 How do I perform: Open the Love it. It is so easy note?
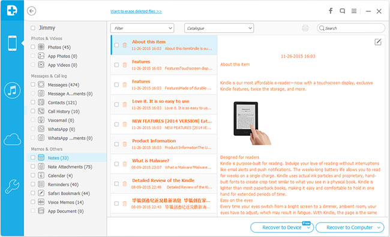point(164,105)
